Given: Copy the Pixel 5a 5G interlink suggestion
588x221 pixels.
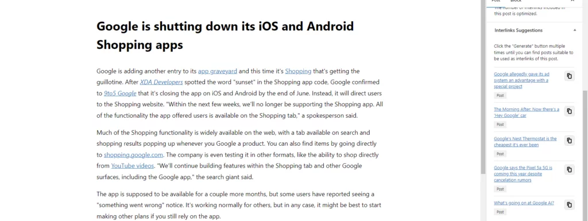Looking at the screenshot, I should 569,170.
